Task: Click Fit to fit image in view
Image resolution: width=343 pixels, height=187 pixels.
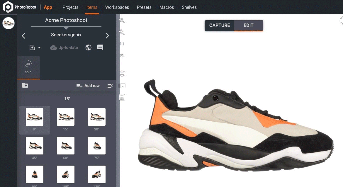Action: tap(122, 55)
